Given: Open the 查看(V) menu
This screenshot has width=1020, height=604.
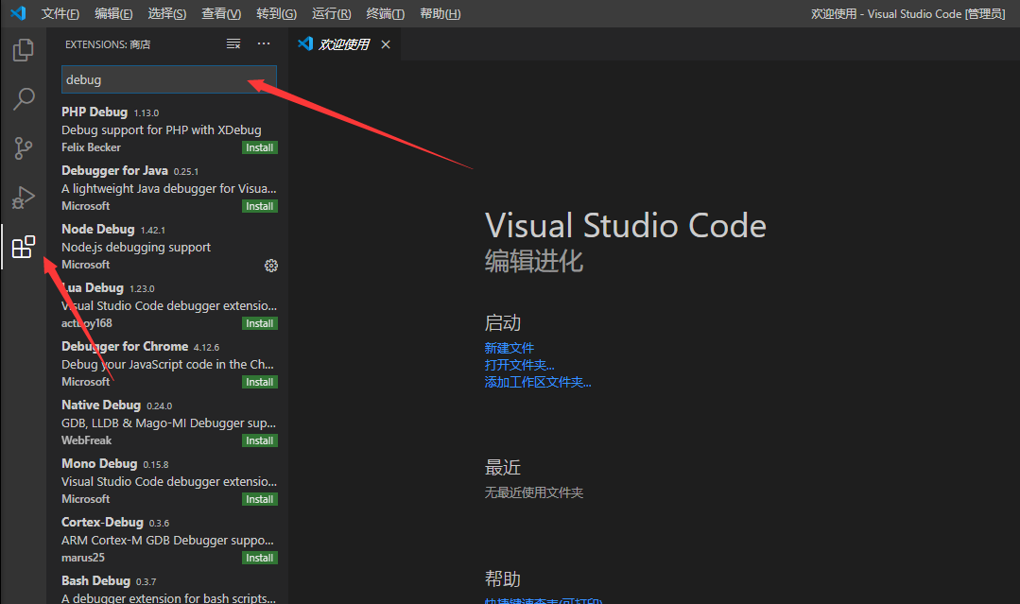Looking at the screenshot, I should 221,13.
